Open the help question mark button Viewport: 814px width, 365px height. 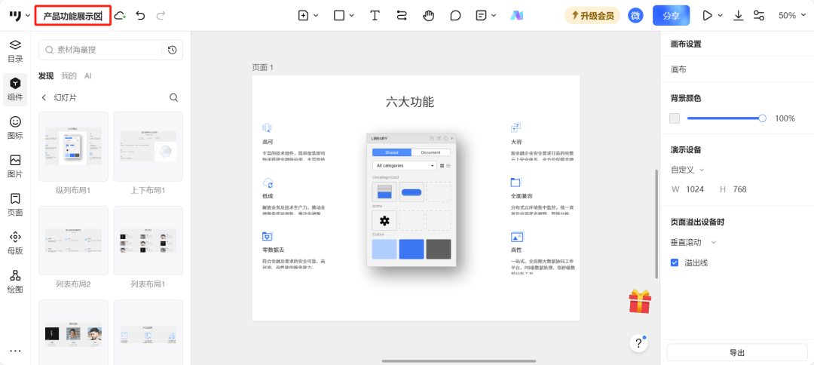tap(638, 343)
